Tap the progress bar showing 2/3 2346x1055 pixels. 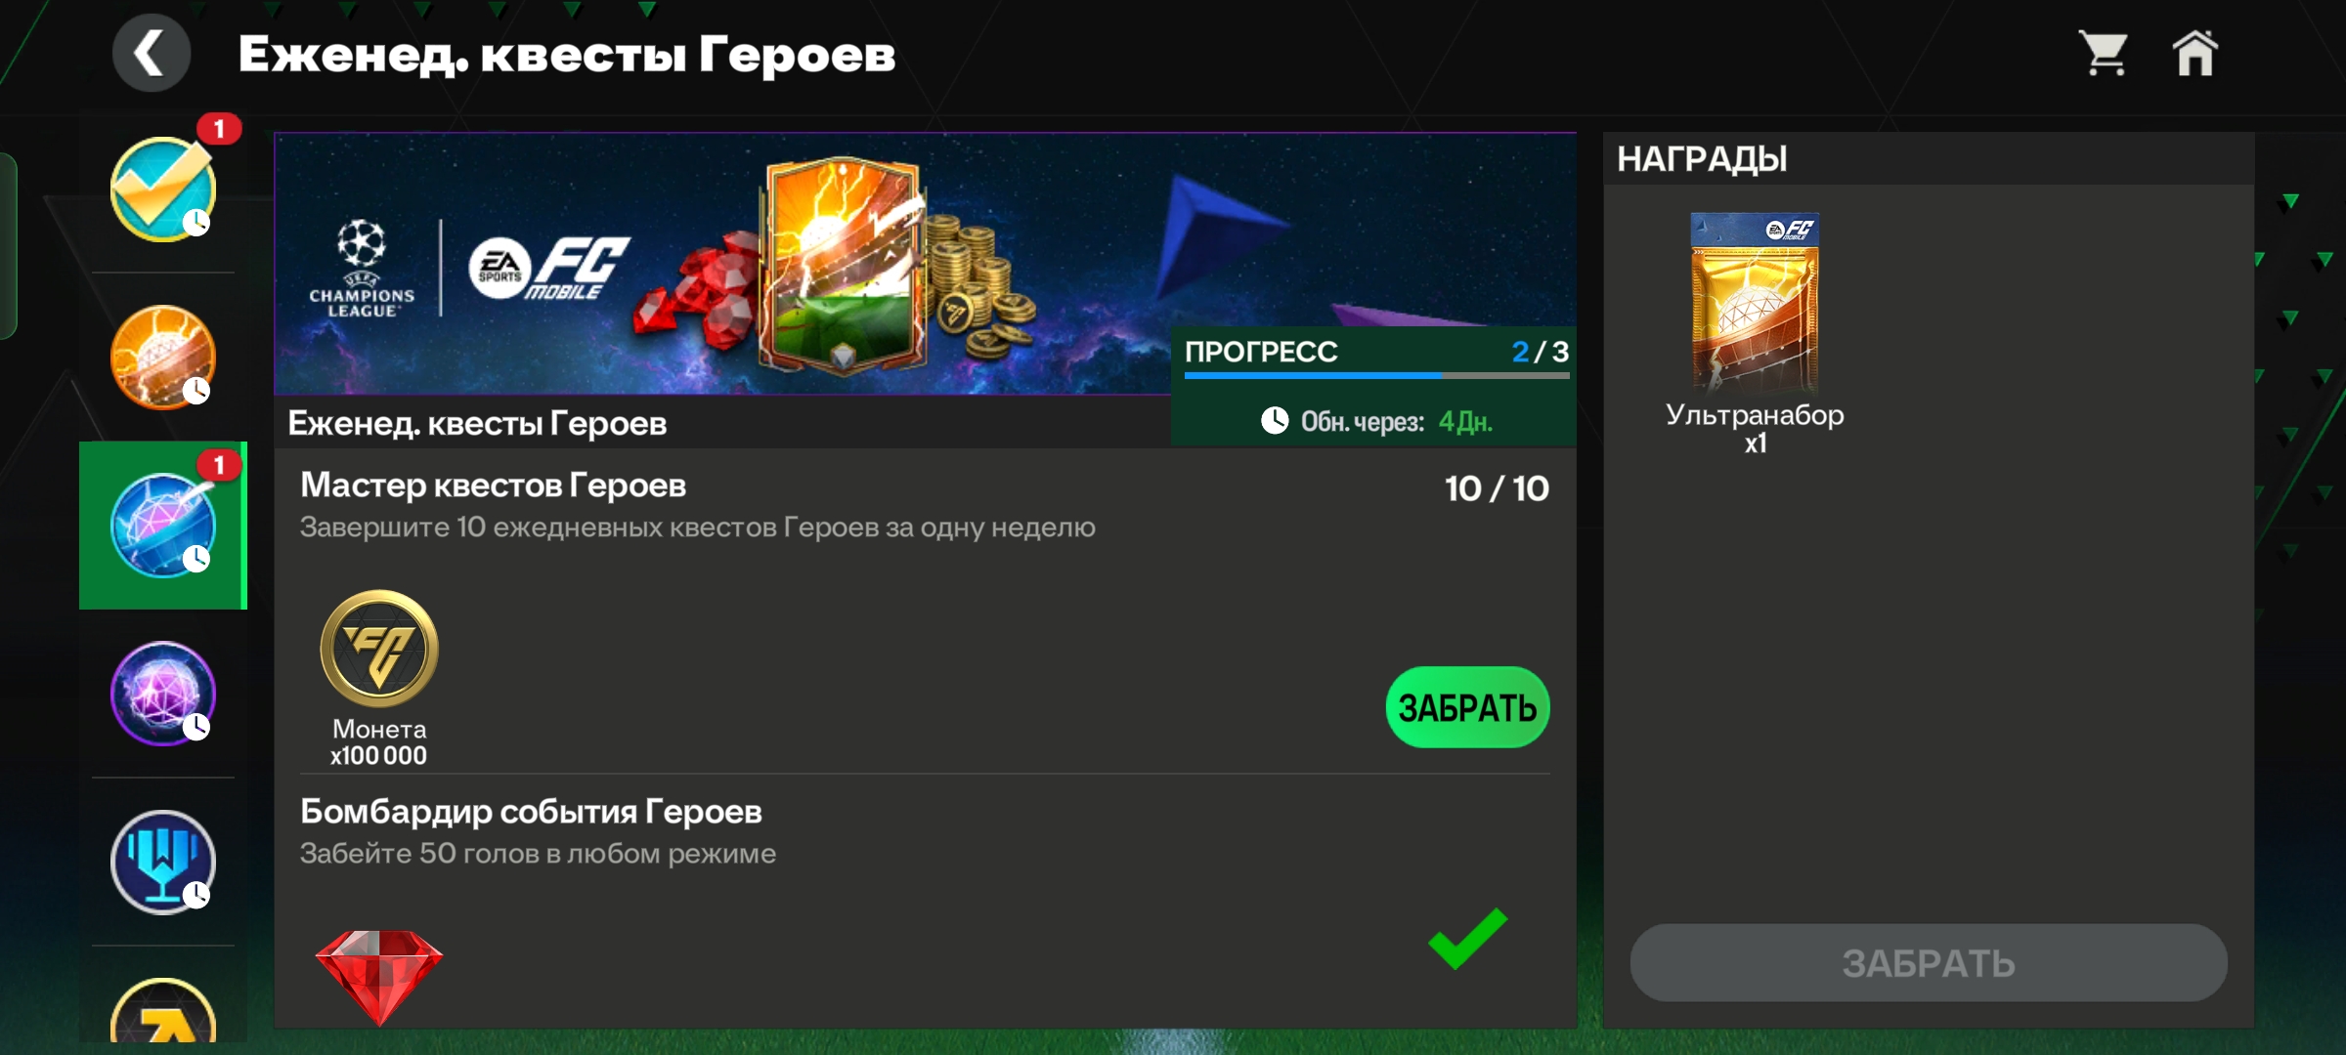(1376, 374)
